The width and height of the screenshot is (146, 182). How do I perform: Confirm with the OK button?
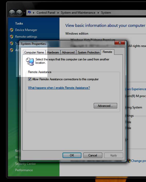(72, 155)
